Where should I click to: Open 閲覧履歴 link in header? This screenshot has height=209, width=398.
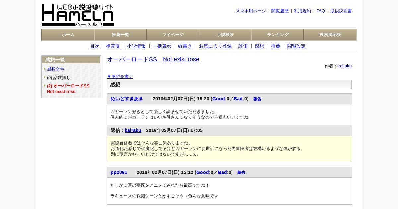tap(280, 11)
